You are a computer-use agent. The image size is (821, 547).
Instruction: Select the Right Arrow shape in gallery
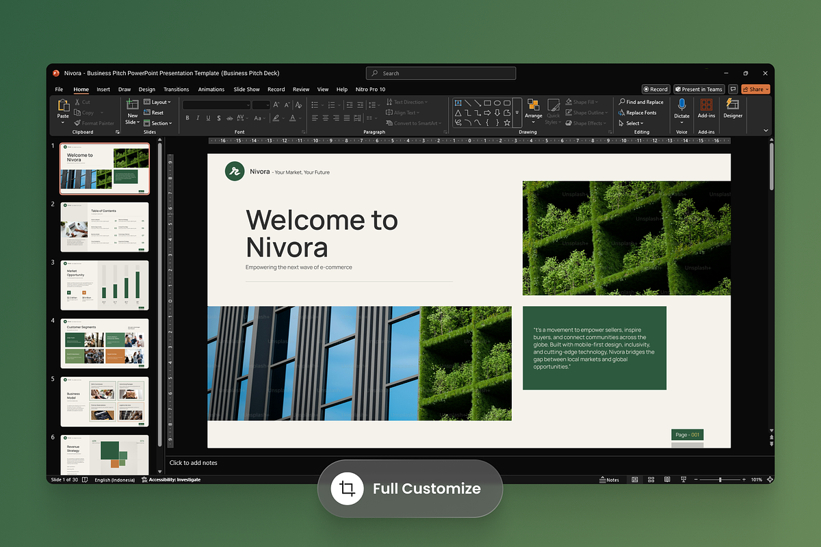[x=487, y=113]
